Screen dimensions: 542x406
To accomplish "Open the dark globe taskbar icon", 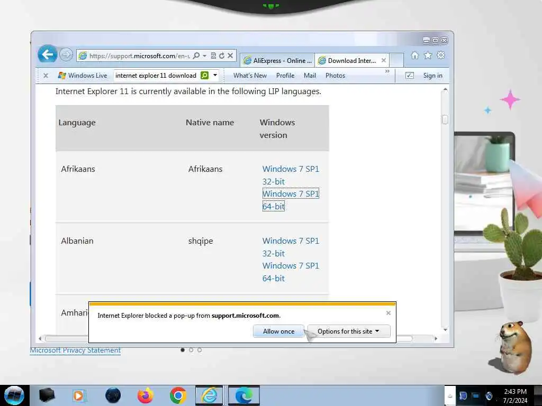I will click(x=113, y=395).
